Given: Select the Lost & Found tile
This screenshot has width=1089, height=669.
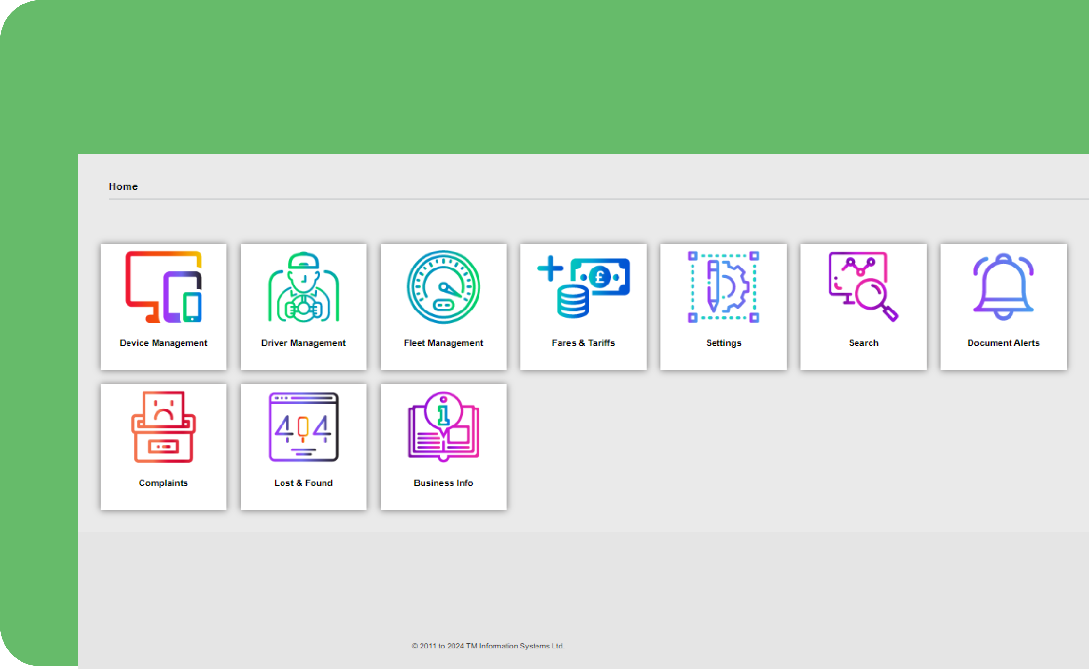Looking at the screenshot, I should [x=303, y=447].
